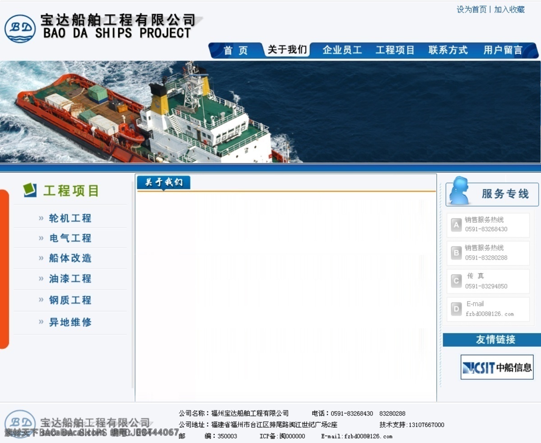The height and width of the screenshot is (443, 541).
Task: Click the green book icon beside 工程项目
Action: (30, 190)
